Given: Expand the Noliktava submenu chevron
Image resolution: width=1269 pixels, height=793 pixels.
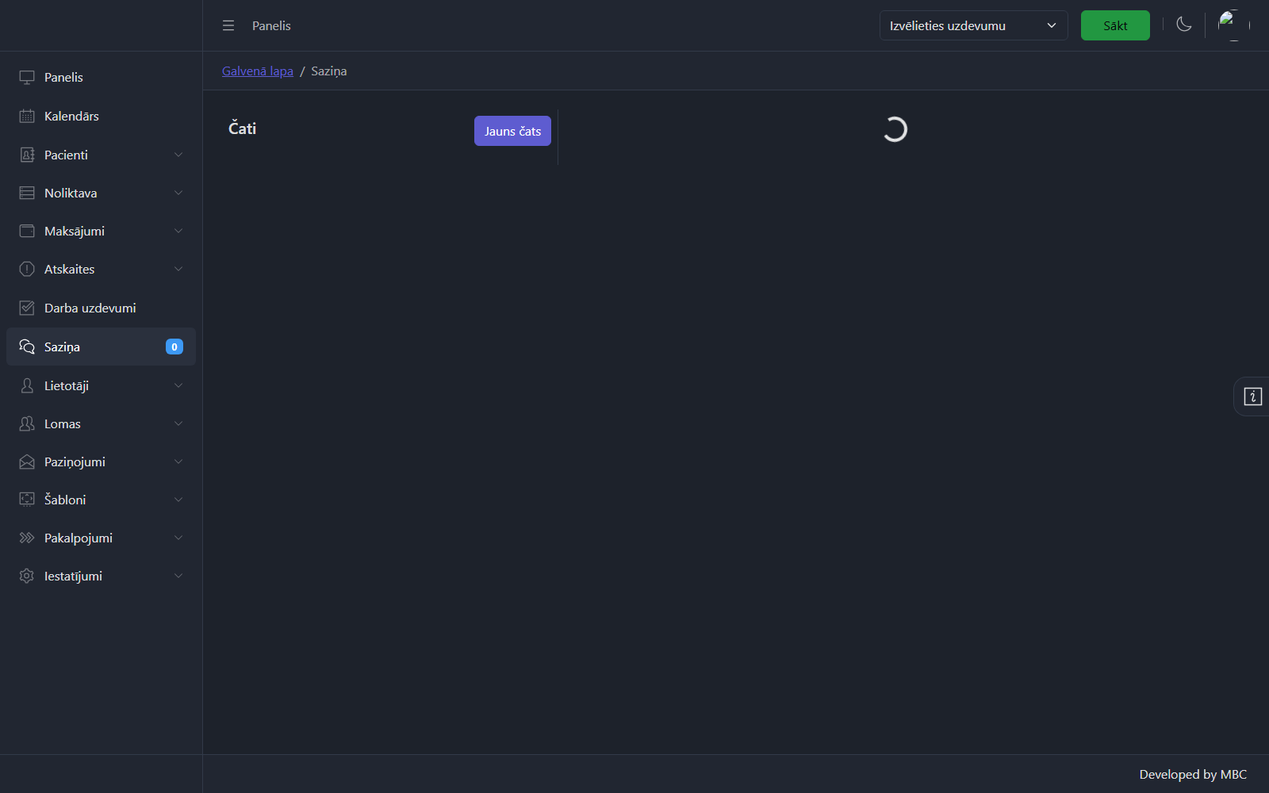Looking at the screenshot, I should tap(178, 193).
